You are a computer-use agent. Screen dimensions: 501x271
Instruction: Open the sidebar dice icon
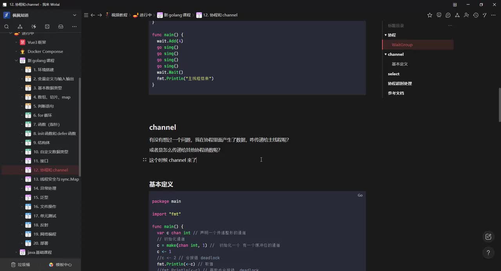coord(47,27)
